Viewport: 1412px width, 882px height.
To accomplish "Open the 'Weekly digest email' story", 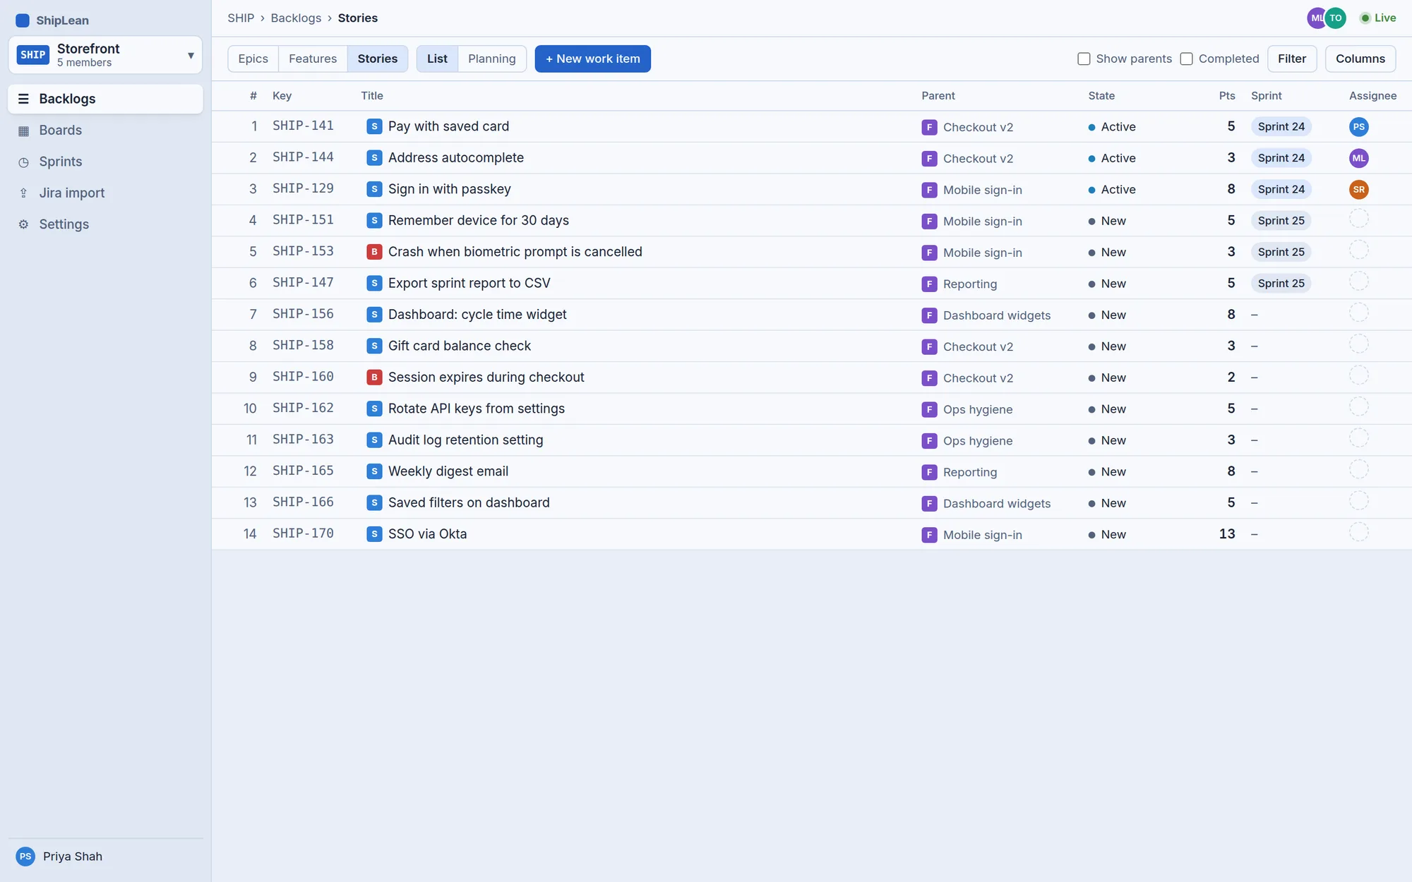I will (448, 471).
